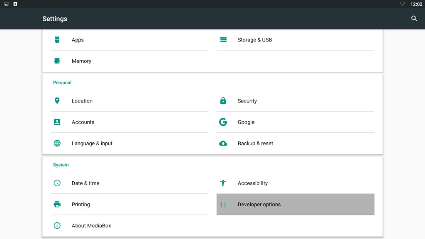Screen dimensions: 425x239
Task: Click the image notification icon in status bar
Action: (x=6, y=4)
